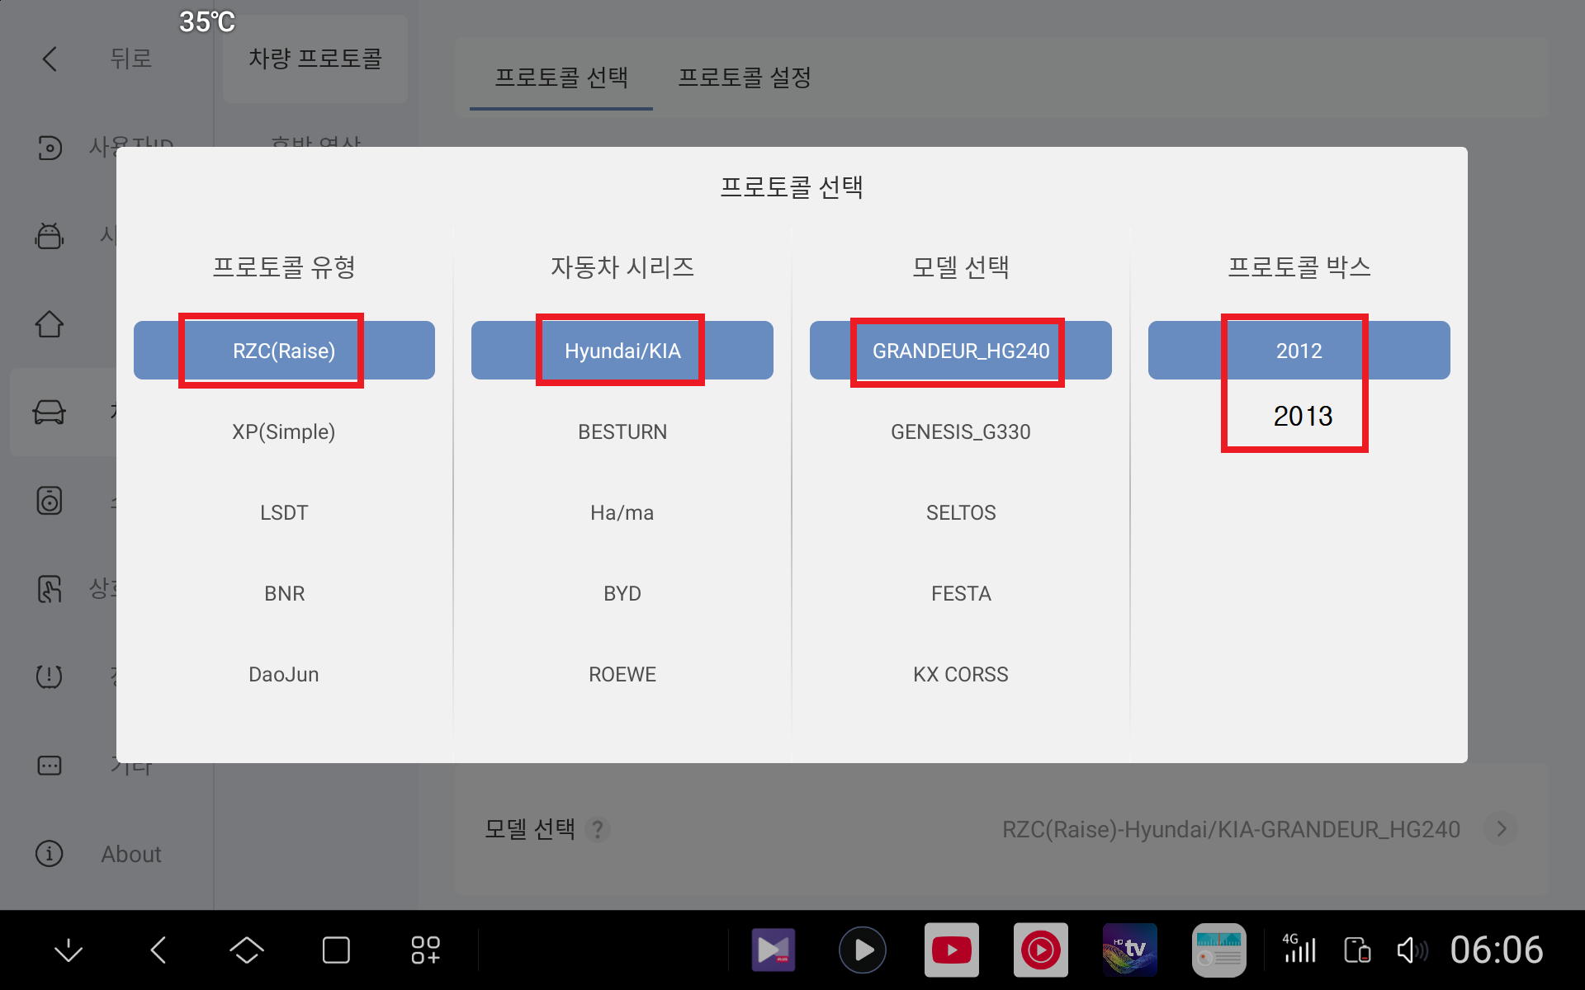Choose GENESIS_G330 model
This screenshot has width=1585, height=990.
pyautogui.click(x=961, y=431)
